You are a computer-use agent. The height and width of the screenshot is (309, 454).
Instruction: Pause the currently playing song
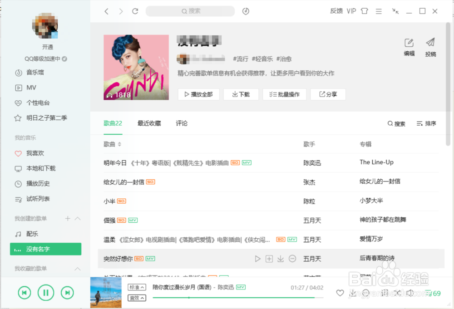pyautogui.click(x=46, y=293)
